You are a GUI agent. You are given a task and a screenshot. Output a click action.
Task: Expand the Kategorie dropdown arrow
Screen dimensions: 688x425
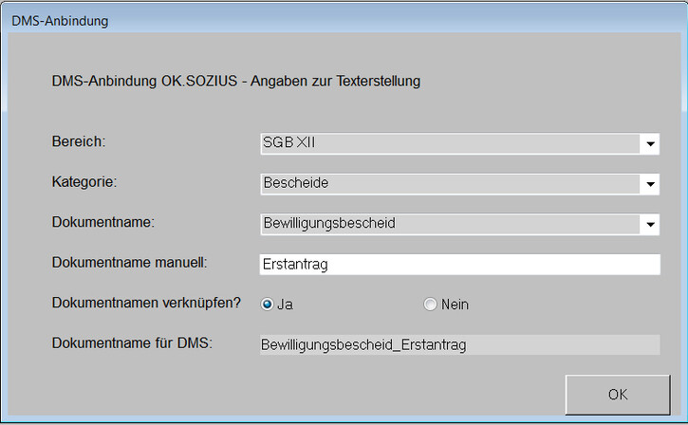[x=650, y=184]
